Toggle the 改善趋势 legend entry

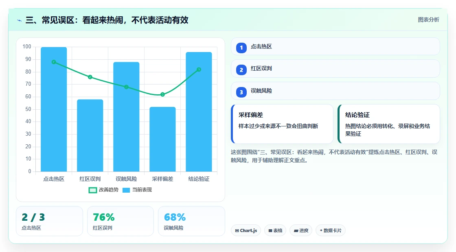pos(103,190)
